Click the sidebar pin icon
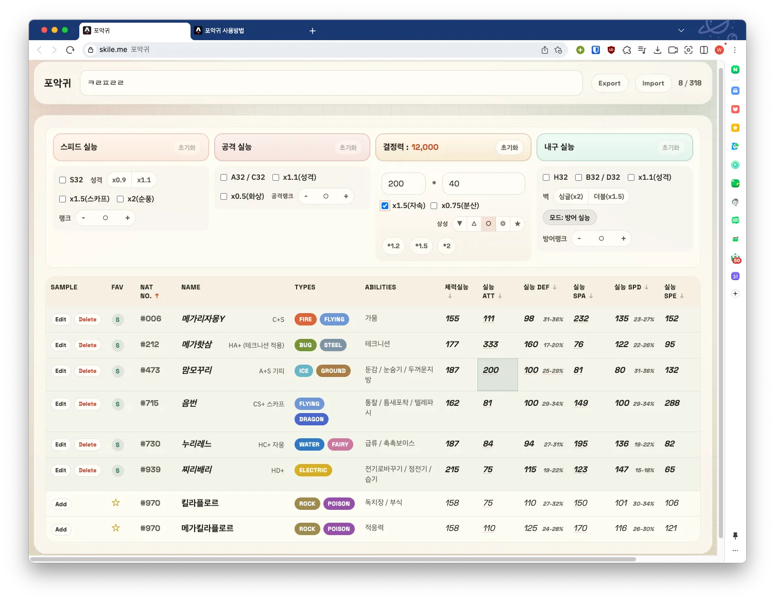This screenshot has width=775, height=601. 735,536
